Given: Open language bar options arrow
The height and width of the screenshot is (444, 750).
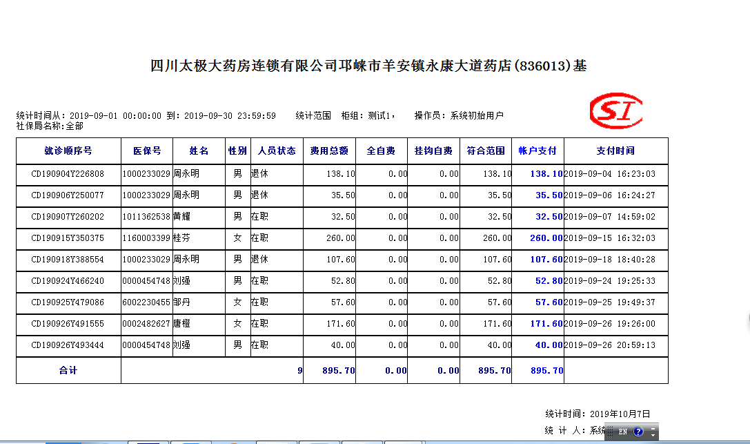Looking at the screenshot, I should [653, 435].
